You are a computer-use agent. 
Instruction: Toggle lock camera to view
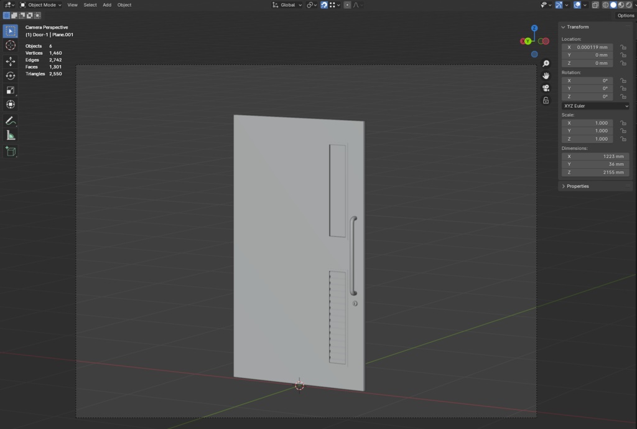pyautogui.click(x=546, y=100)
